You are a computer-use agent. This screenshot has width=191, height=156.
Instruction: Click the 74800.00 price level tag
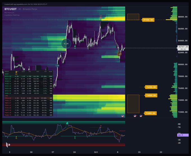click(x=151, y=95)
